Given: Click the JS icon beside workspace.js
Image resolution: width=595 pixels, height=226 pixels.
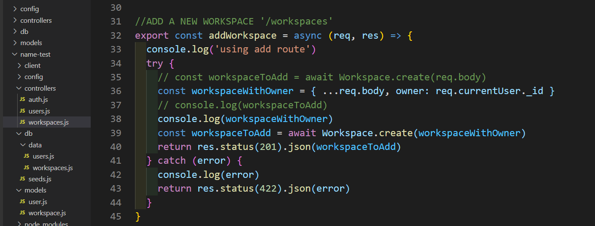Looking at the screenshot, I should pos(22,213).
